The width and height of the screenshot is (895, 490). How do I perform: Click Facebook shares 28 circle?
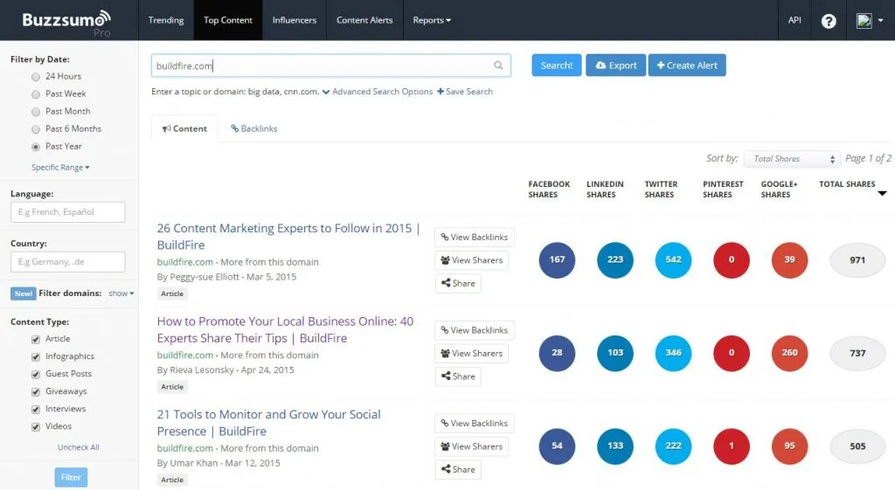[557, 353]
